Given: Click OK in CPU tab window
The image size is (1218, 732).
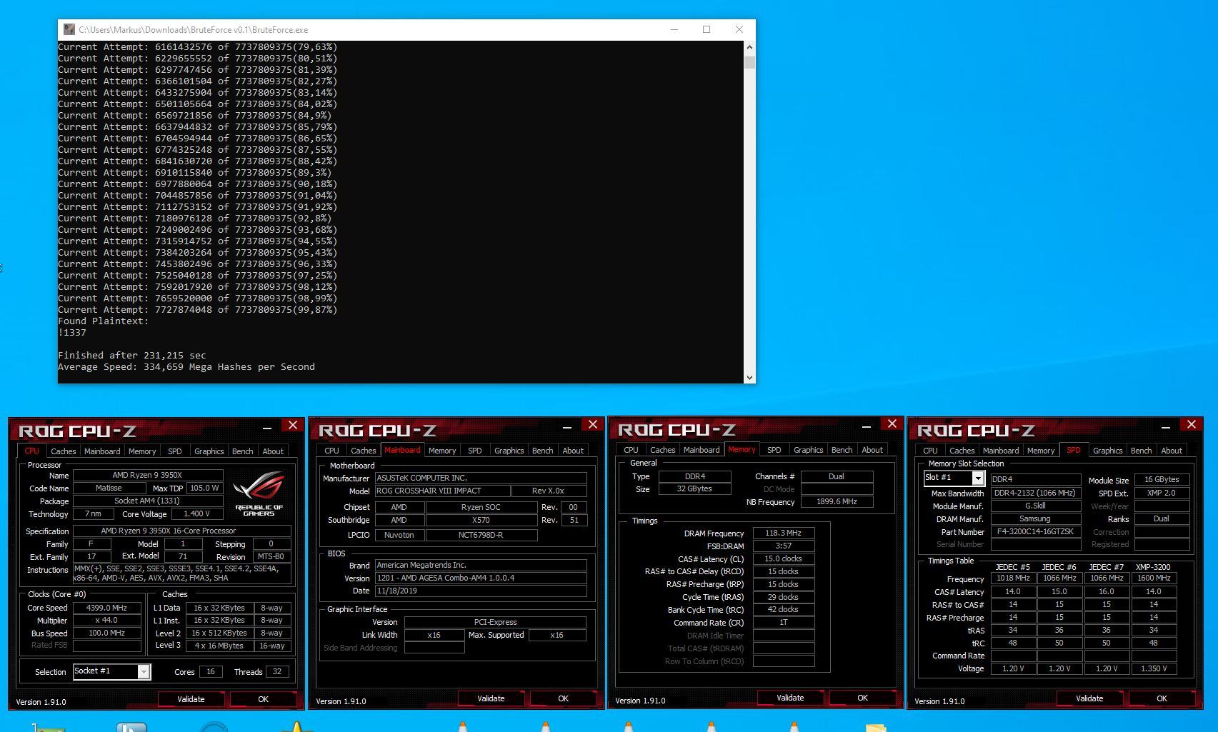Looking at the screenshot, I should point(263,699).
